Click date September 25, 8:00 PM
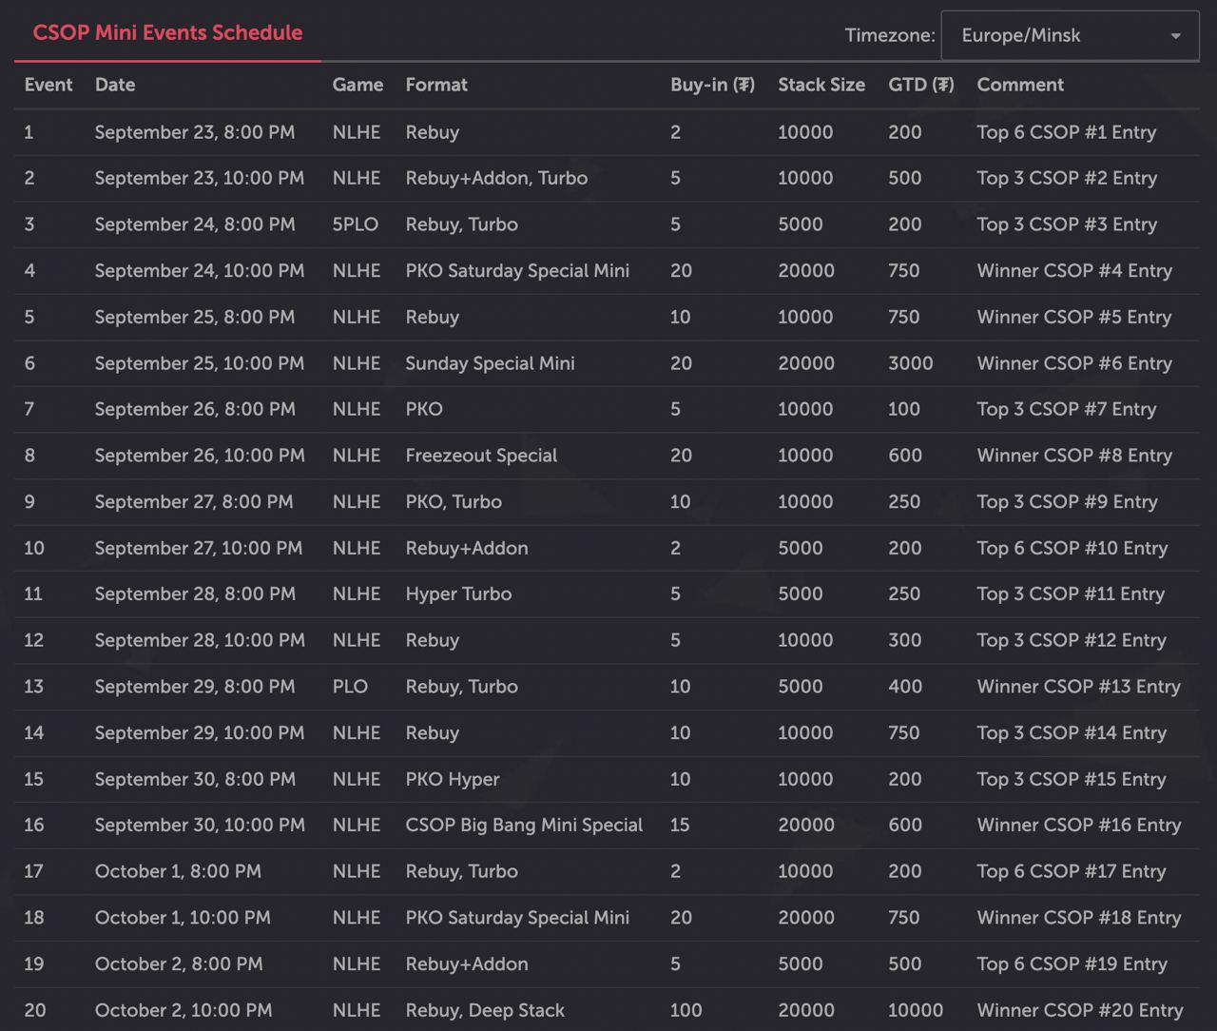Viewport: 1217px width, 1031px height. [195, 317]
